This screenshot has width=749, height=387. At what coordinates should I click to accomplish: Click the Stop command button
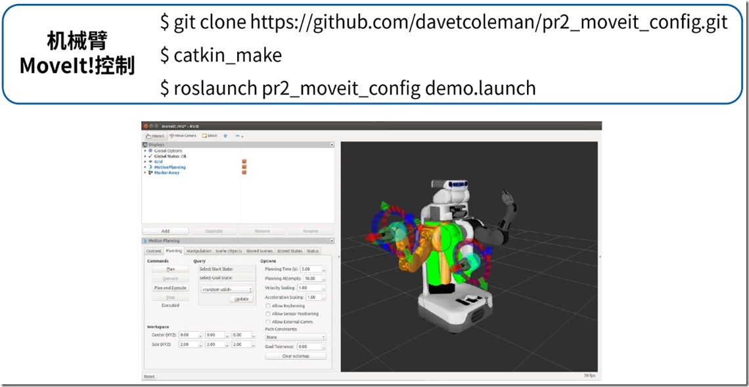click(171, 297)
